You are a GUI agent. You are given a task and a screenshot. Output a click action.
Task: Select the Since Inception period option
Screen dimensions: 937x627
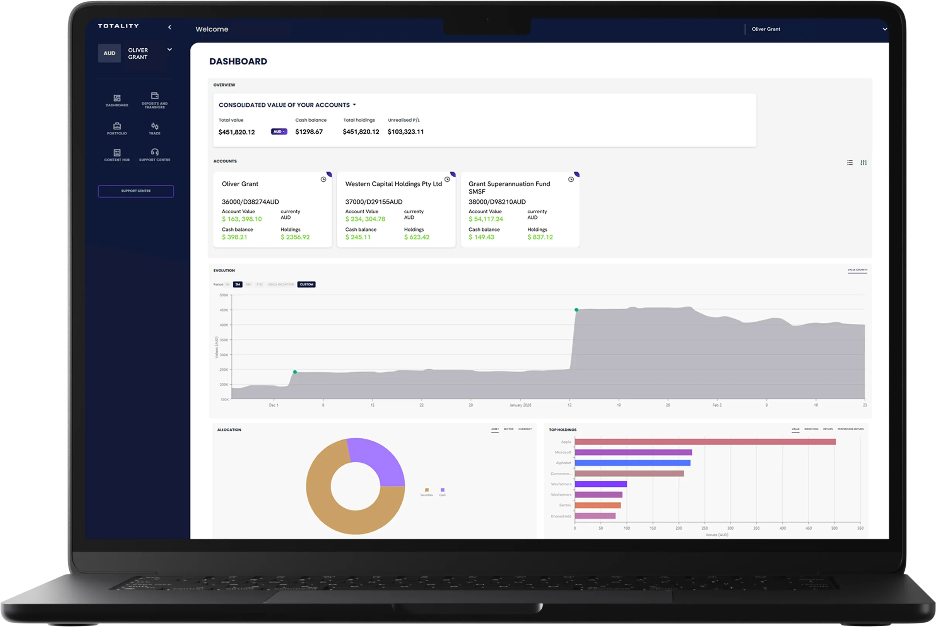coord(281,285)
